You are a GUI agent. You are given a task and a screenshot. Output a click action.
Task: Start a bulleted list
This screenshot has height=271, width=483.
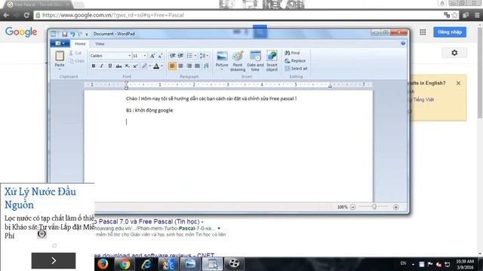pos(189,56)
